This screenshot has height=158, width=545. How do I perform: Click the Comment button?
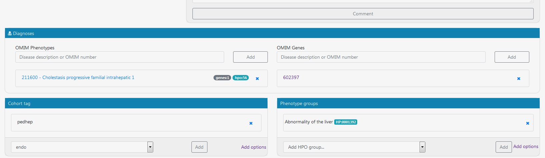point(363,14)
